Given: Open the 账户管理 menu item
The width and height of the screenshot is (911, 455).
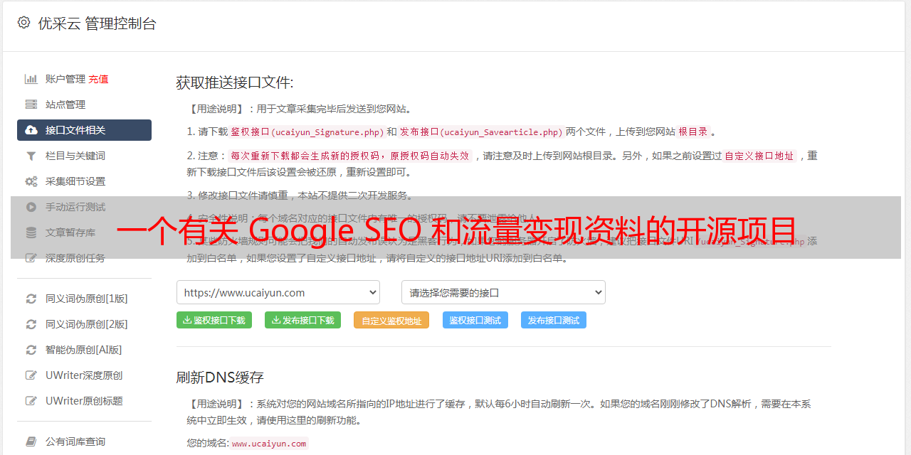Looking at the screenshot, I should click(65, 79).
